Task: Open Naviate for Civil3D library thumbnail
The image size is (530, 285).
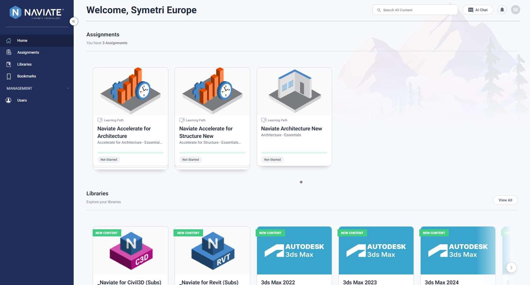Action: tap(130, 251)
